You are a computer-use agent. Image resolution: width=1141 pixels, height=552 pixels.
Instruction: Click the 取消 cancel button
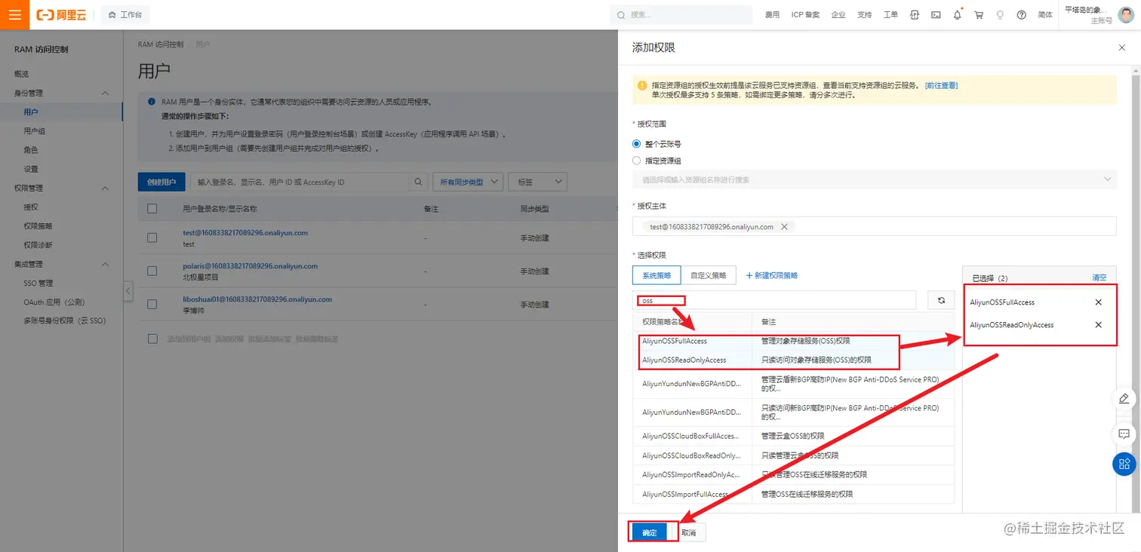pos(688,532)
